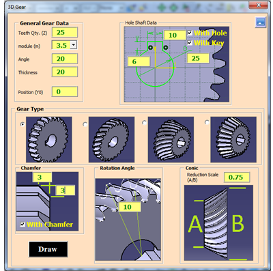273x271 pixels.
Task: Click the Position (Y0) input field
Action: click(x=65, y=91)
